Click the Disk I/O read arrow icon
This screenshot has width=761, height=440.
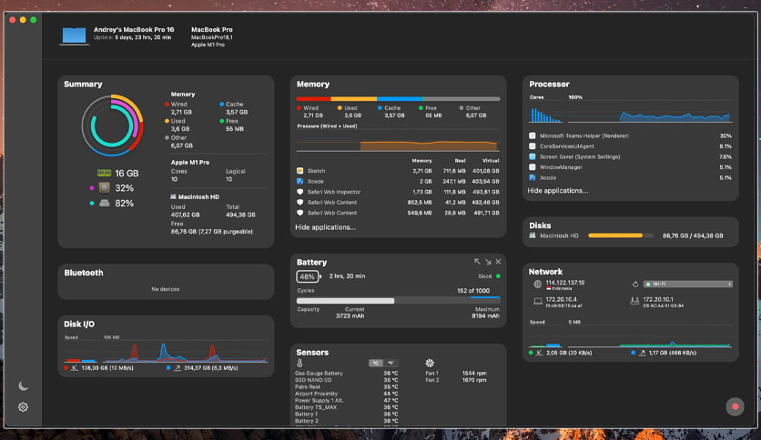click(x=75, y=368)
